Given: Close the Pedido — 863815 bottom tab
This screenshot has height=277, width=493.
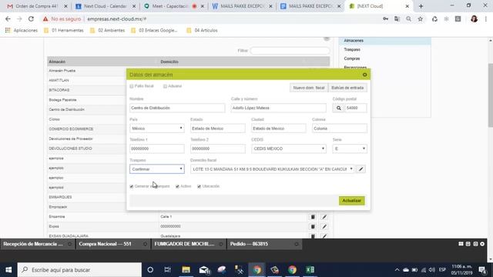Looking at the screenshot, I should tap(296, 244).
